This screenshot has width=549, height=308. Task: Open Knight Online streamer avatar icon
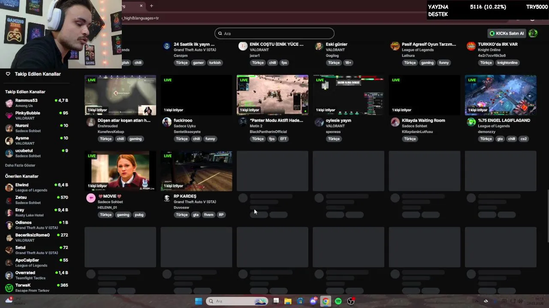[471, 46]
